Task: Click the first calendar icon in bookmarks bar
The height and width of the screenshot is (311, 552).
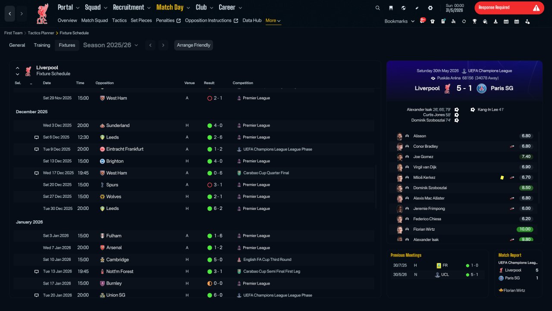Action: (x=506, y=21)
